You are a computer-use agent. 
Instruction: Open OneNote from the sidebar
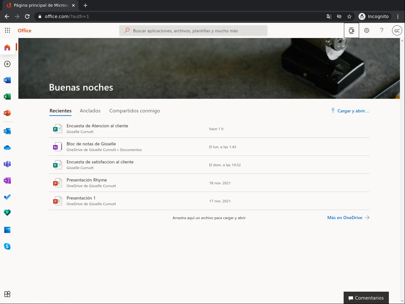[x=7, y=180]
